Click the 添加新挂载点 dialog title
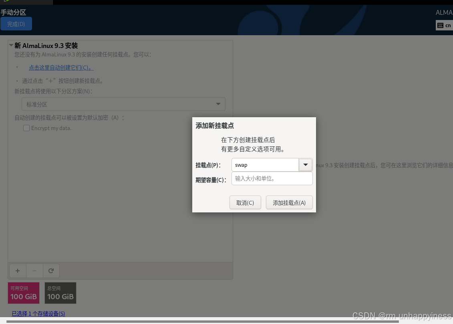Viewport: 453px width, 324px height. 215,126
